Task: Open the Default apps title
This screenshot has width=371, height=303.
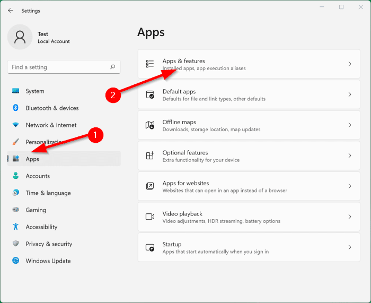Action: (179, 91)
